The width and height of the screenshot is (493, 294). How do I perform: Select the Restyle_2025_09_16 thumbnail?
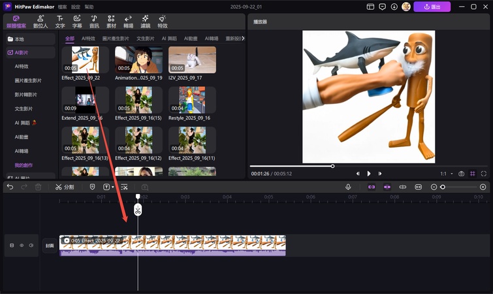pyautogui.click(x=192, y=100)
